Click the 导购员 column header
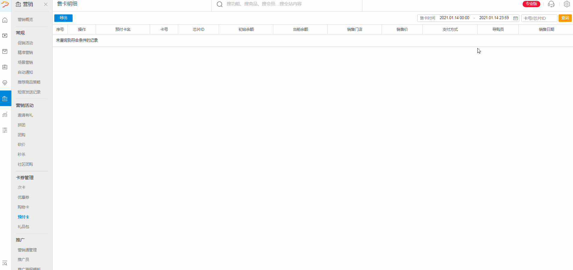This screenshot has height=270, width=573. (x=498, y=29)
